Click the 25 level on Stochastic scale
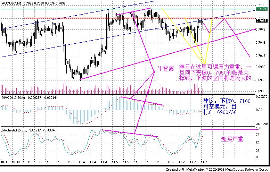Image resolution: width=270 pixels, height=172 pixels. pos(258,151)
